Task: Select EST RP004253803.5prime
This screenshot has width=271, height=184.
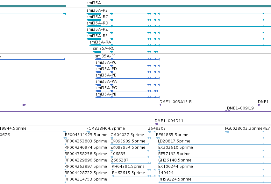Action: pos(86,141)
